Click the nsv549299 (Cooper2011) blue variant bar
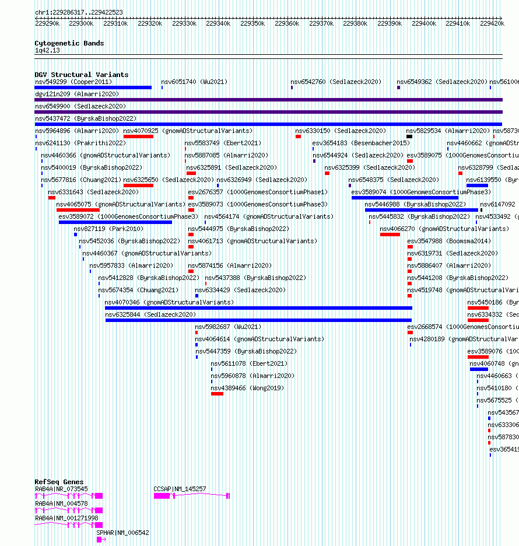The width and height of the screenshot is (519, 546). (93, 87)
